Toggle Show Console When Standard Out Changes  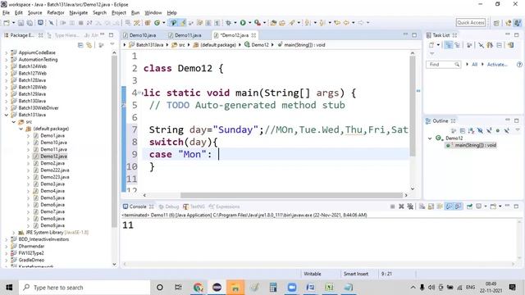click(449, 206)
